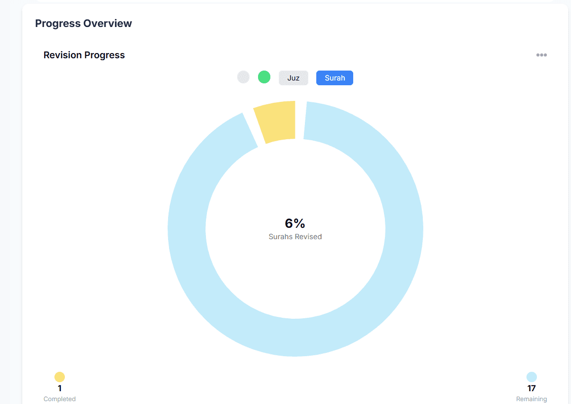Click the Remaining legend label

(x=531, y=398)
